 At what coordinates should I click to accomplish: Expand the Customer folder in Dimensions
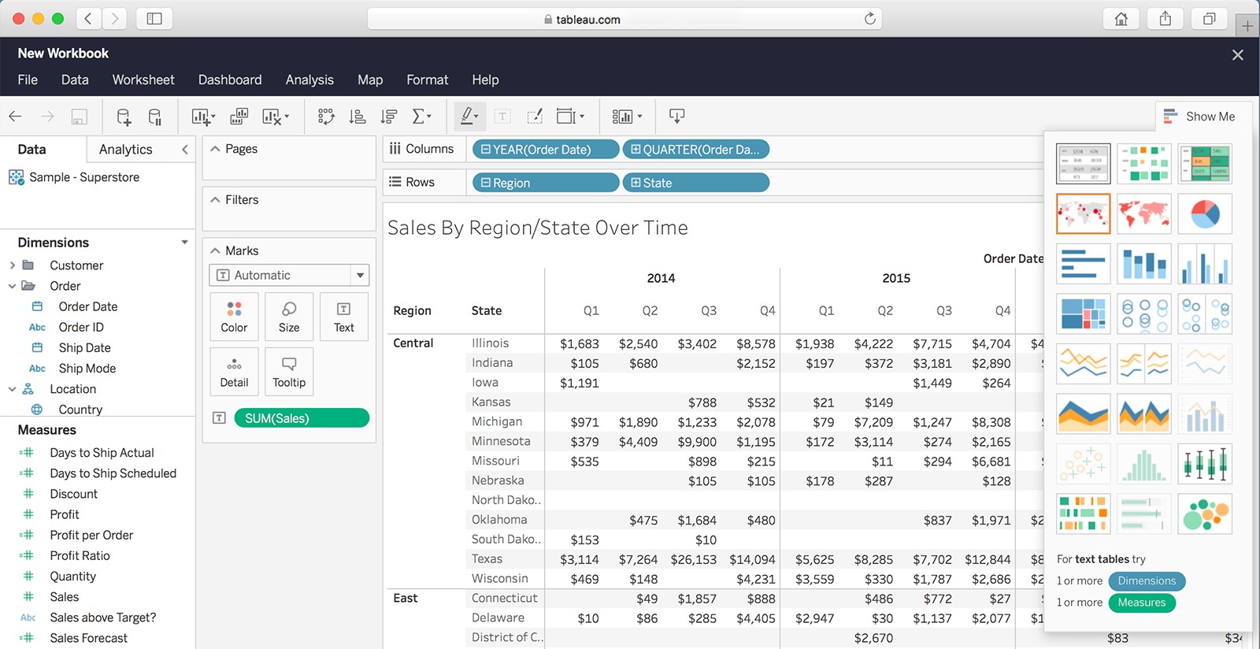13,265
